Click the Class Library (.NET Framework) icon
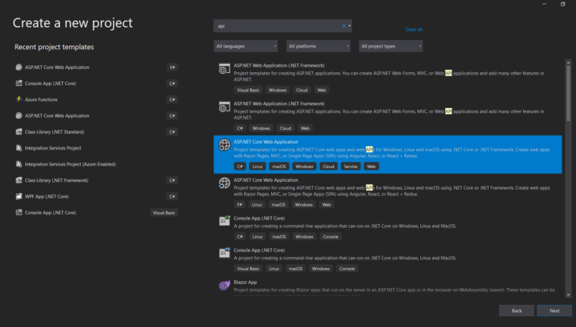 pos(18,180)
